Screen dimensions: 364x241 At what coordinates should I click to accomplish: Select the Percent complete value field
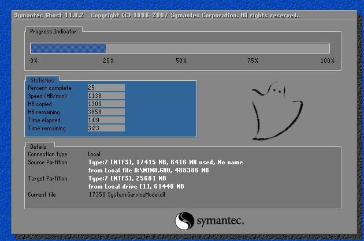pyautogui.click(x=106, y=88)
